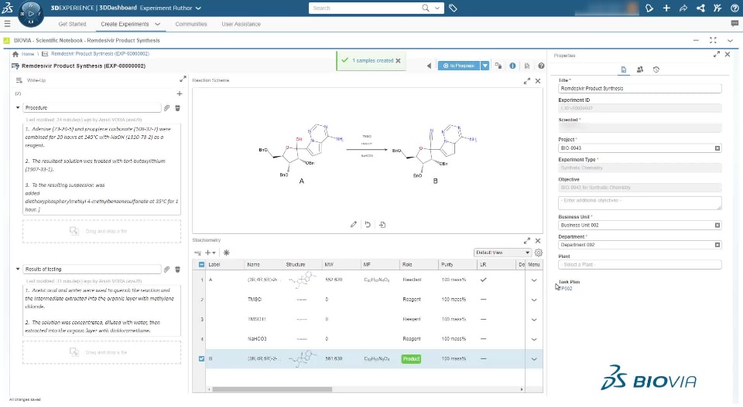Click the plus Add icon in top bar
743x407 pixels.
coord(666,8)
